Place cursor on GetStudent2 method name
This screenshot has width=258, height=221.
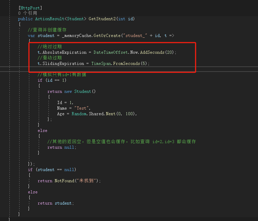pos(102,19)
